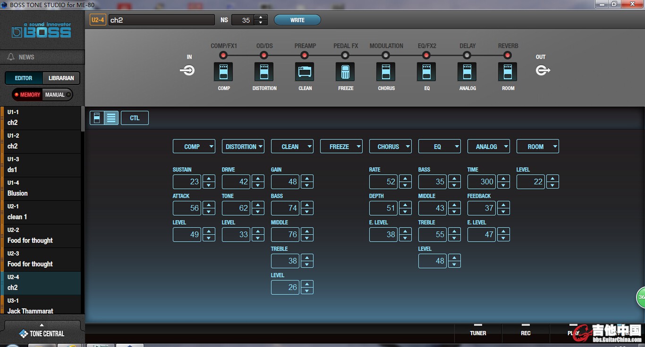Click the CLEAN preamp amplifier icon
This screenshot has height=347, width=645.
305,72
